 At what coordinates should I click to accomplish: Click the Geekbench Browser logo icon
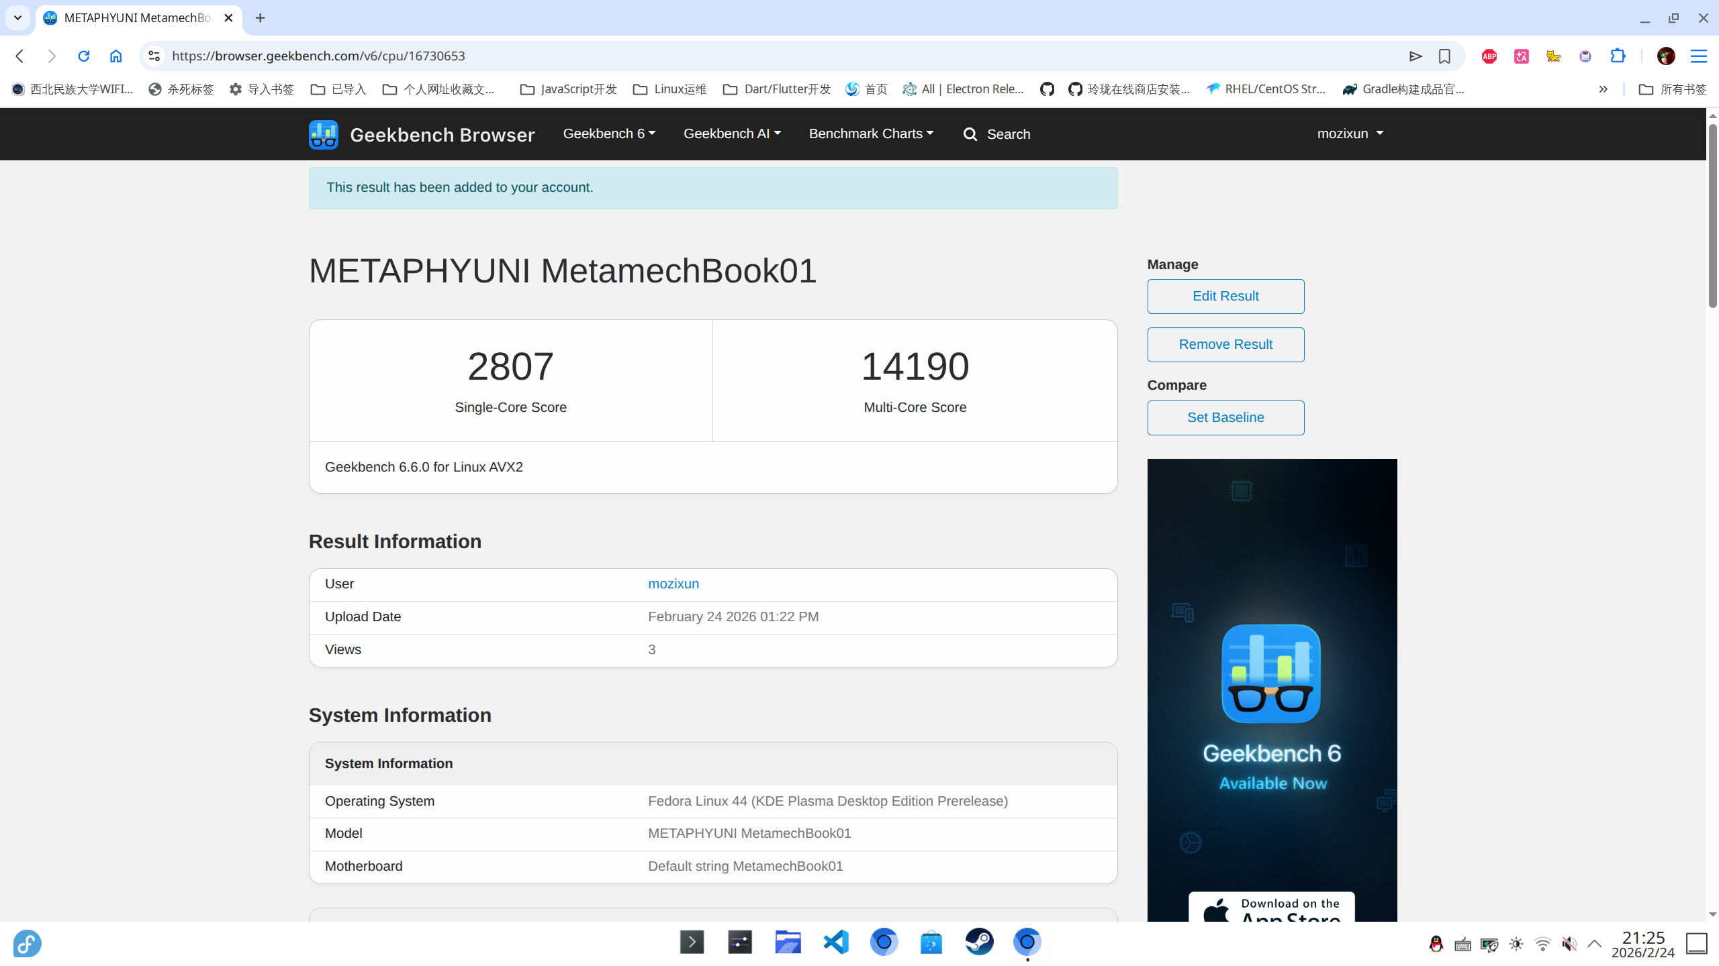click(323, 134)
